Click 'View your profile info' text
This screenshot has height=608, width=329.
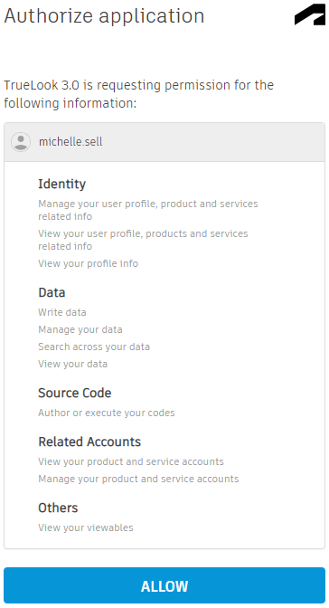(88, 263)
